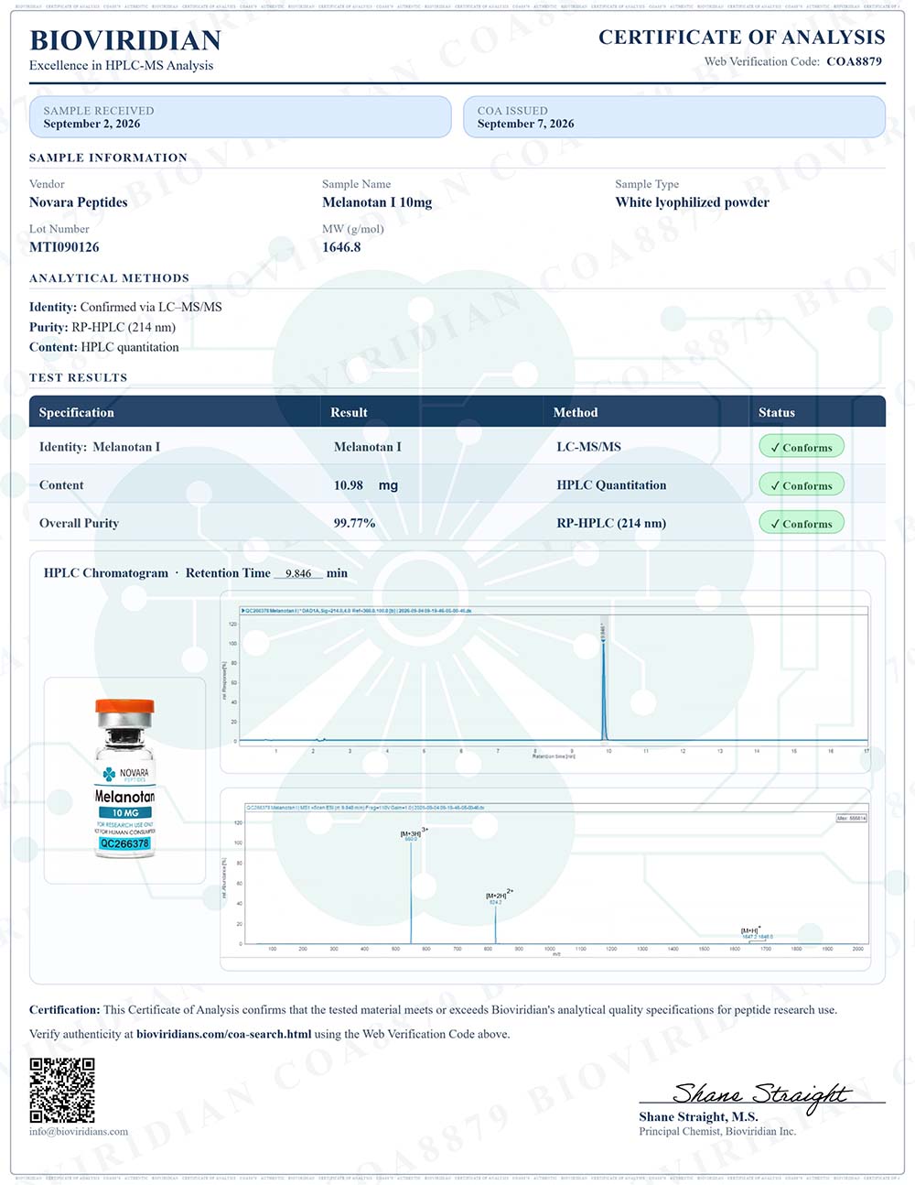Select lot number MTI090126
The image size is (915, 1185).
tap(64, 247)
